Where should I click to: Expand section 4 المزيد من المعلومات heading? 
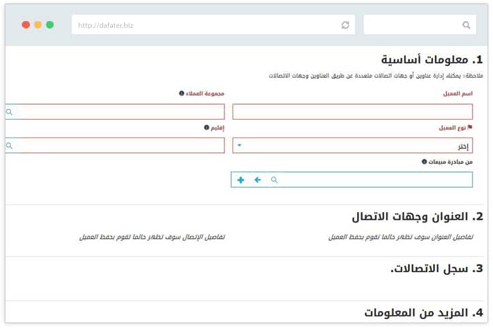click(x=423, y=312)
